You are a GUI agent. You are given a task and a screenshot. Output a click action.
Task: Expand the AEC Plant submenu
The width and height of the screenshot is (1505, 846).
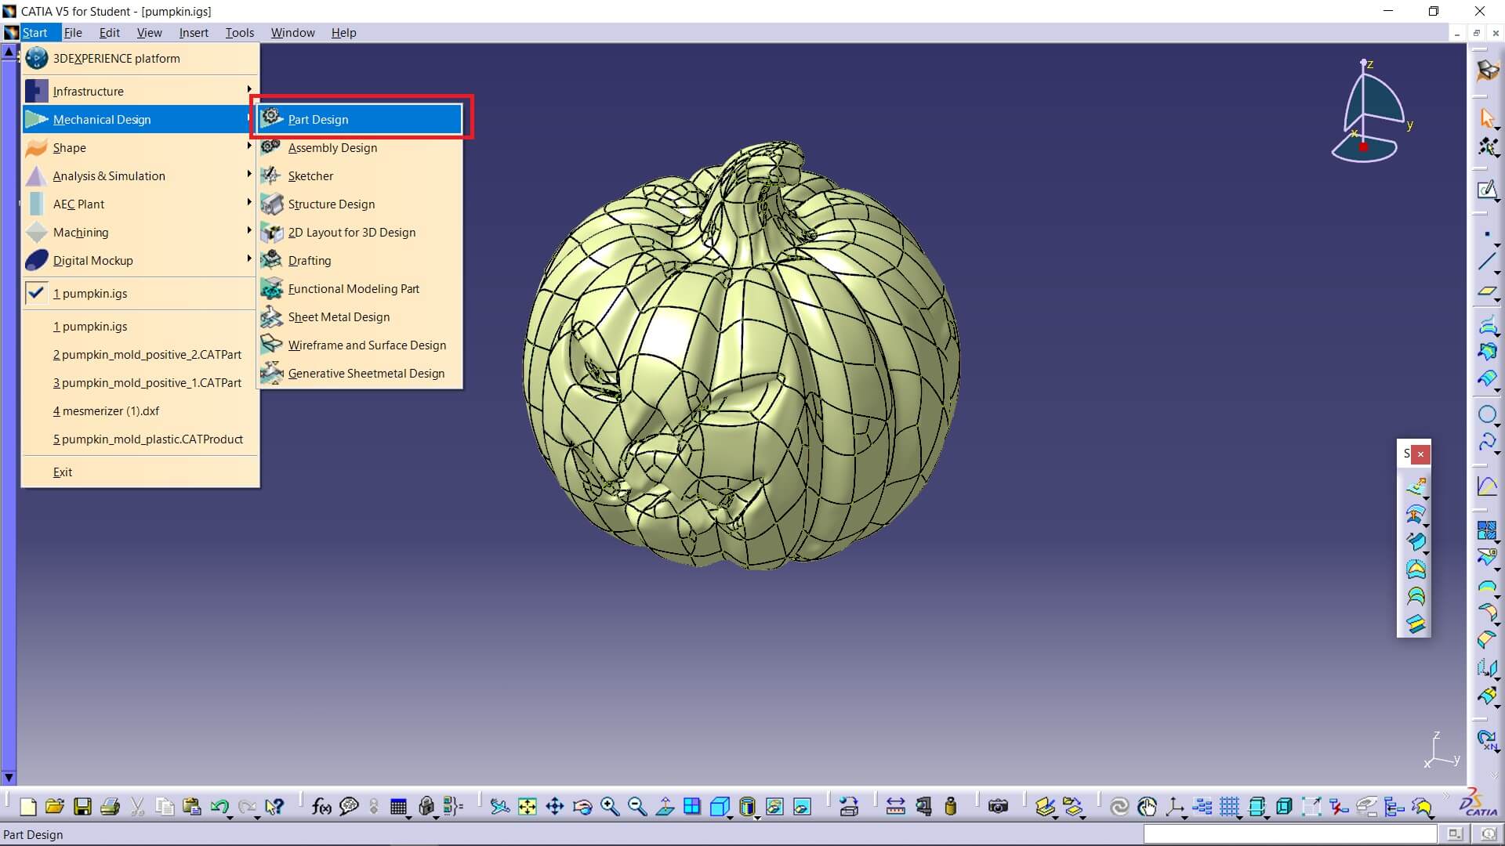coord(140,204)
